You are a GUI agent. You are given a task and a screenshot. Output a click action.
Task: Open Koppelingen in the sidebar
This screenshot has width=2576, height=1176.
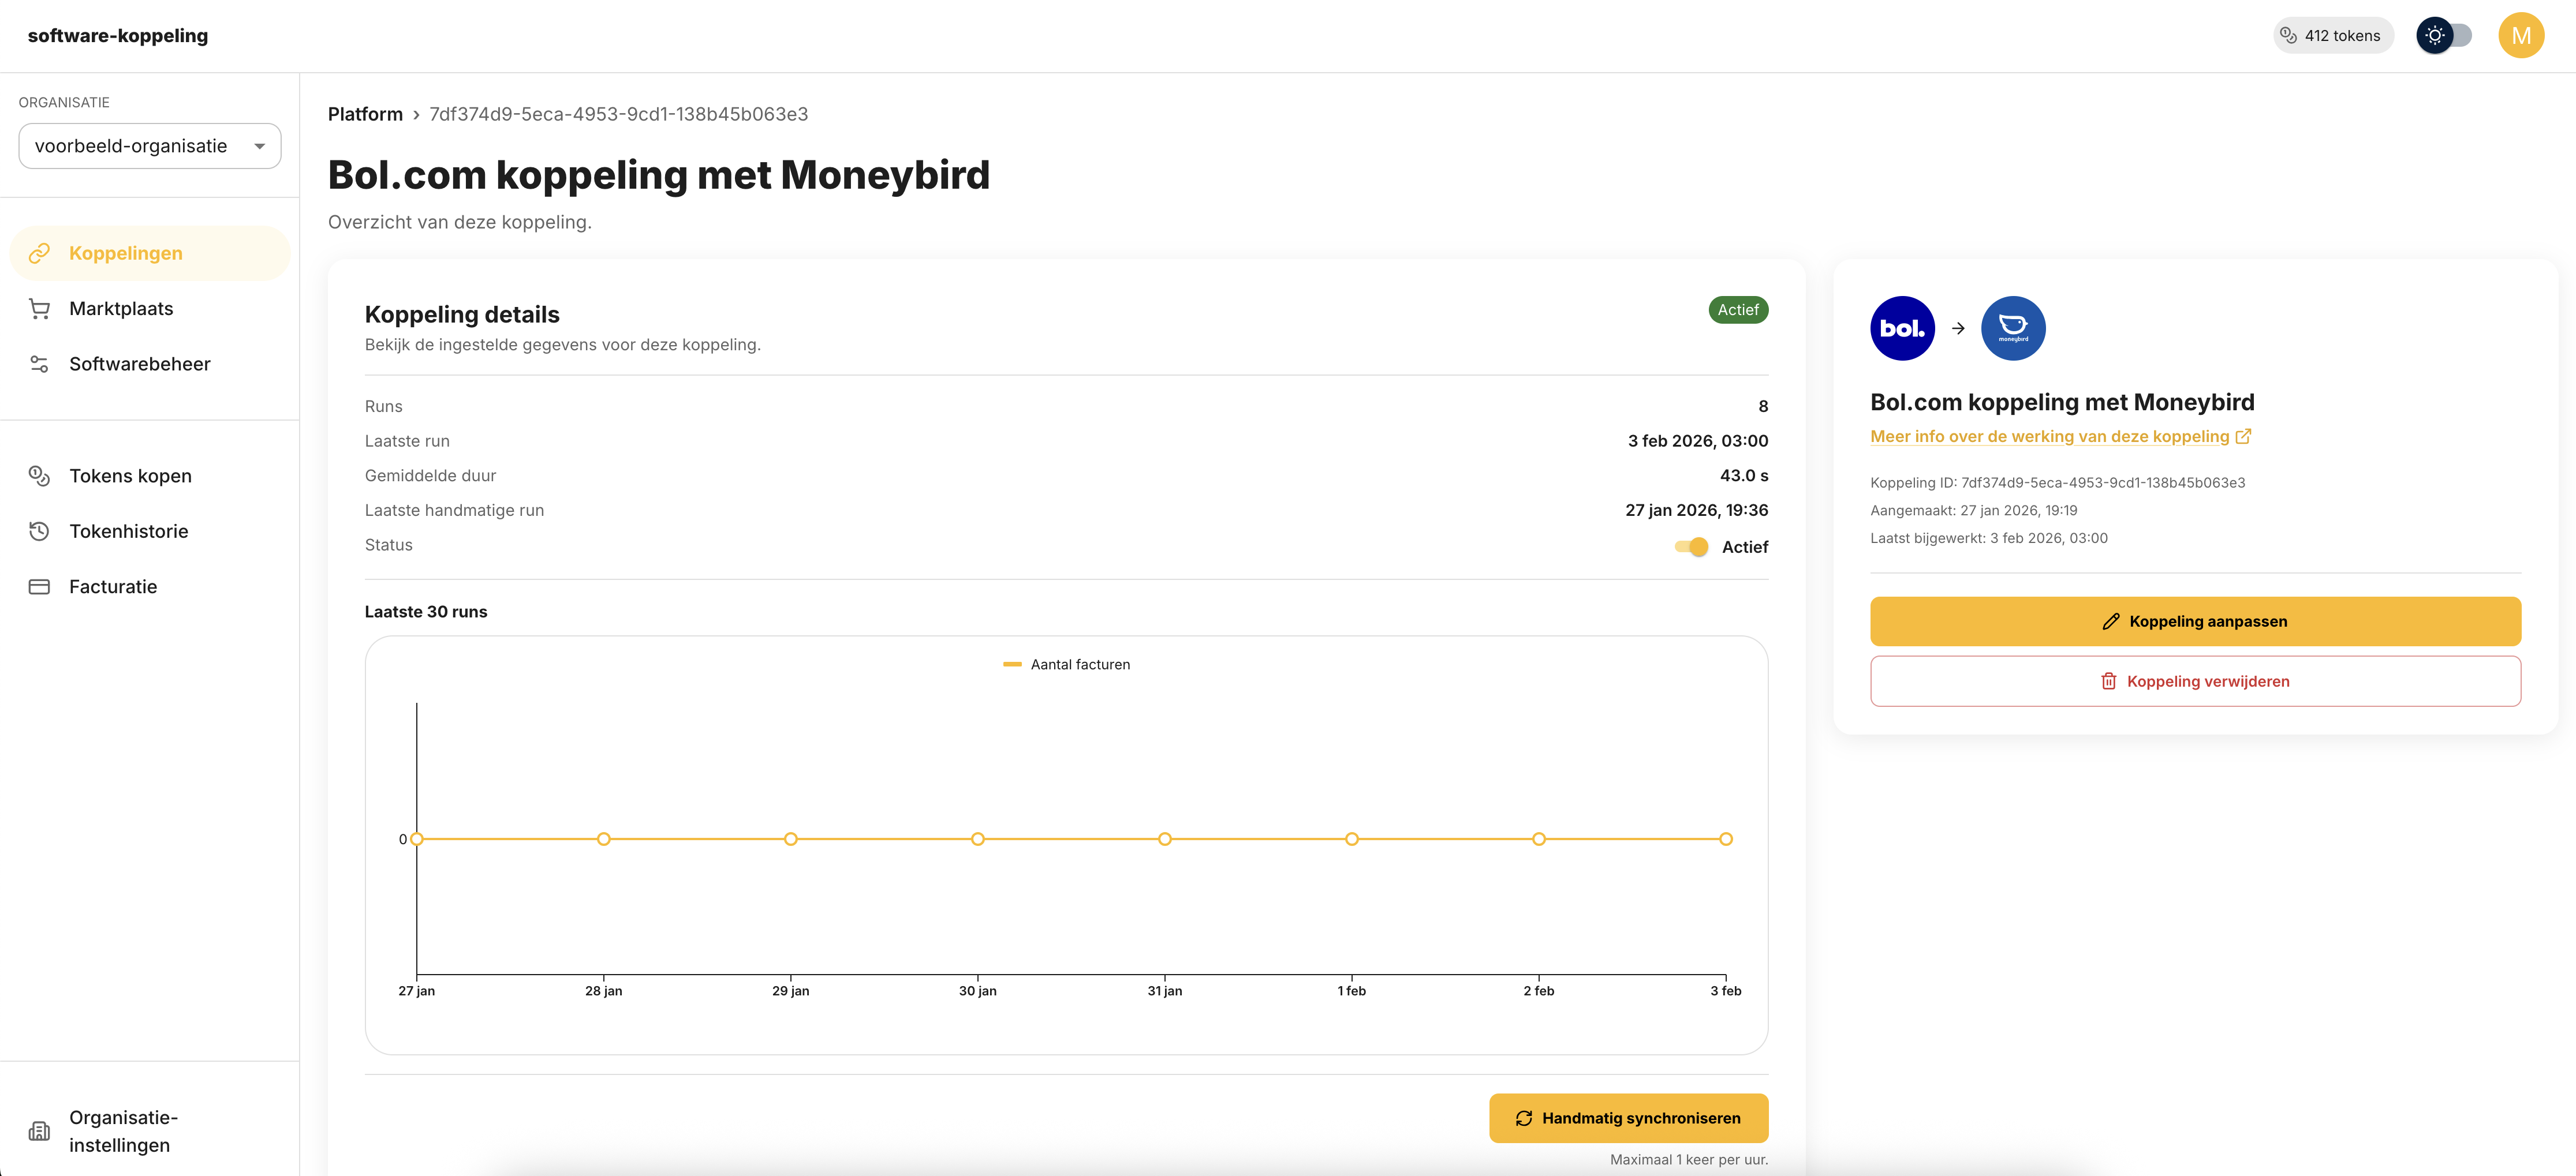click(x=126, y=253)
